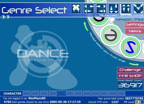Pick the diagonal V-shaped arrows play format
The width and height of the screenshot is (144, 104).
[x=139, y=9]
